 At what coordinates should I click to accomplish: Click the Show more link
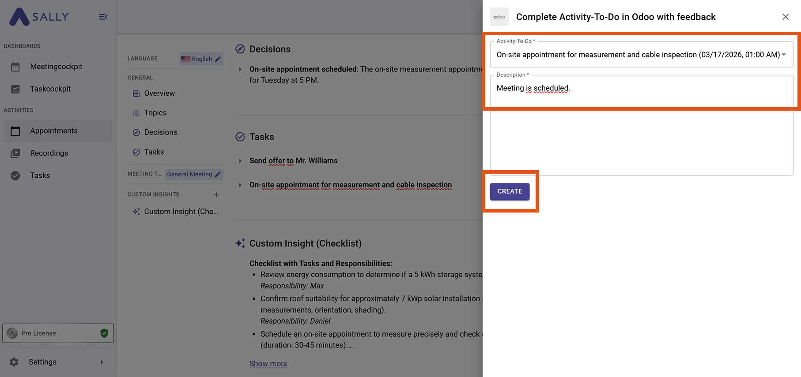[268, 364]
